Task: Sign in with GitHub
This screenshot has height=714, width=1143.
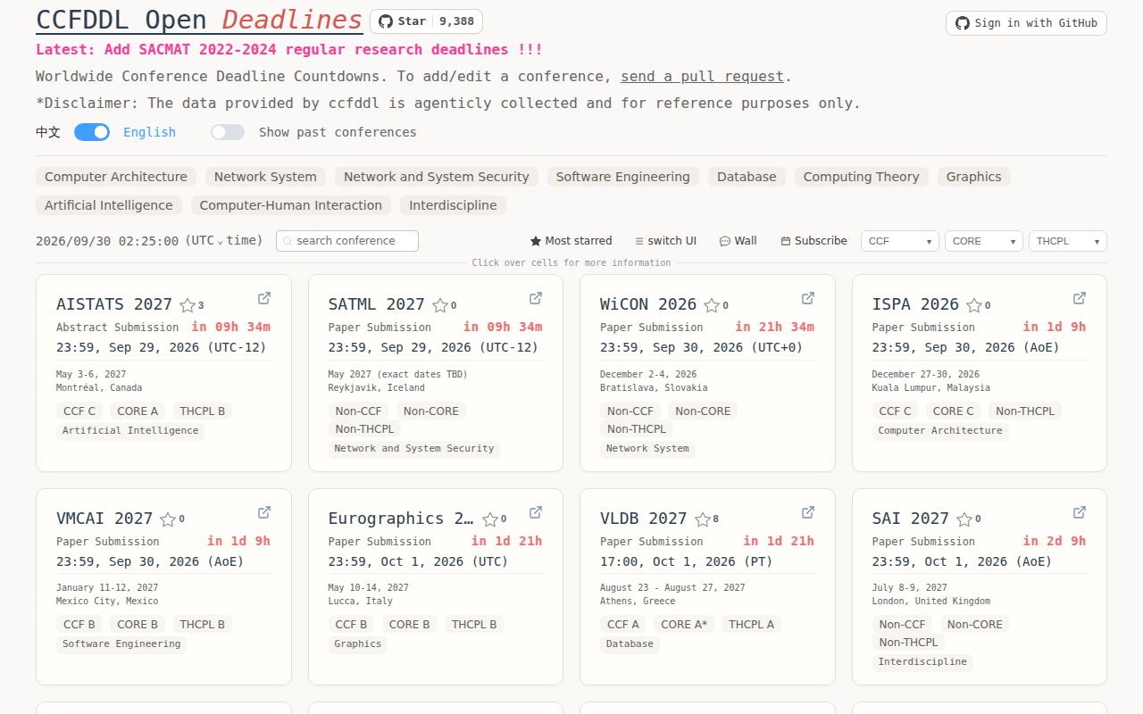Action: coord(1026,23)
